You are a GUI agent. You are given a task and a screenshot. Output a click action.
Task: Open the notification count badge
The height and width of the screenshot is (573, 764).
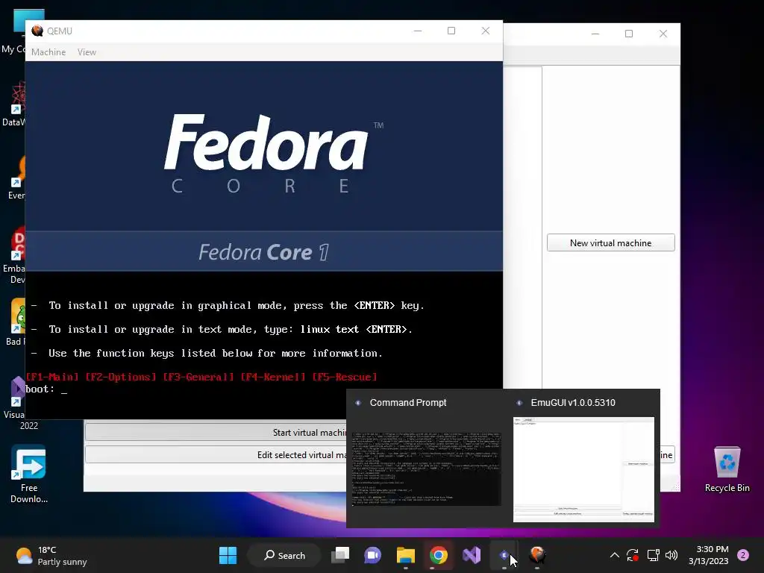(x=743, y=555)
